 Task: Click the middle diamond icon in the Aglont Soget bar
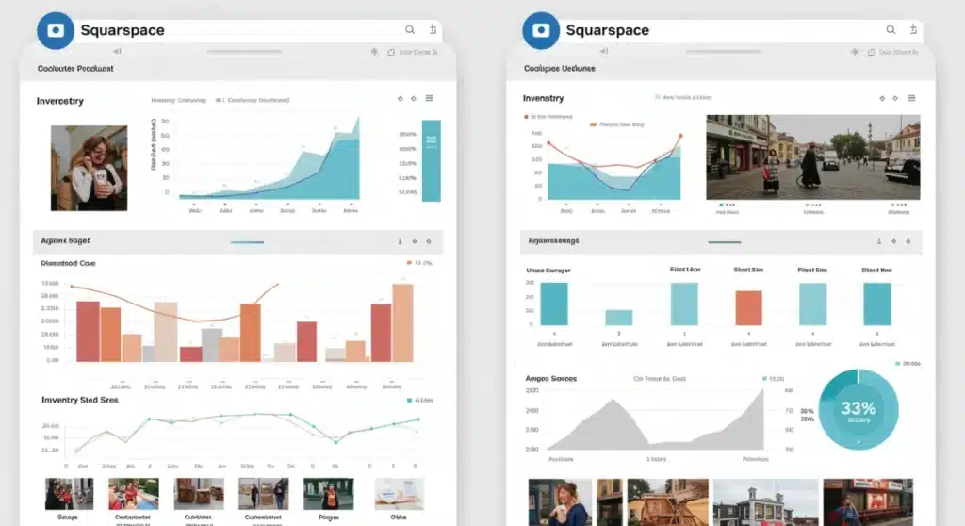point(415,241)
